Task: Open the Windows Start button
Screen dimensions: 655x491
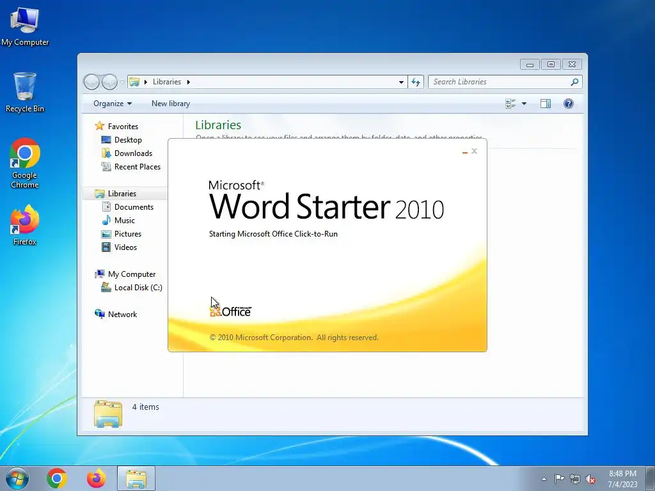Action: (17, 478)
